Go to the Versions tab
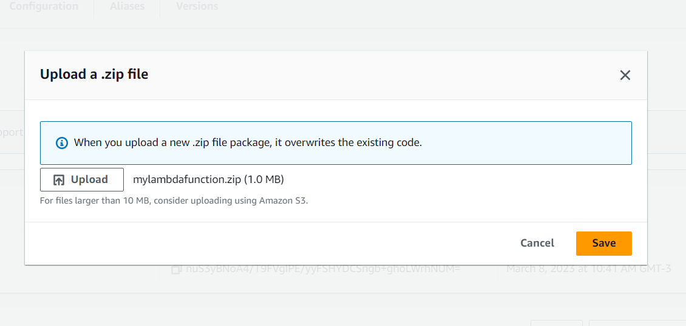This screenshot has height=326, width=686. [x=197, y=7]
